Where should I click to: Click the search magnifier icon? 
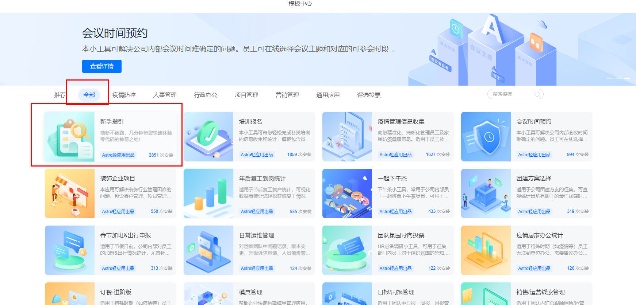coord(537,94)
